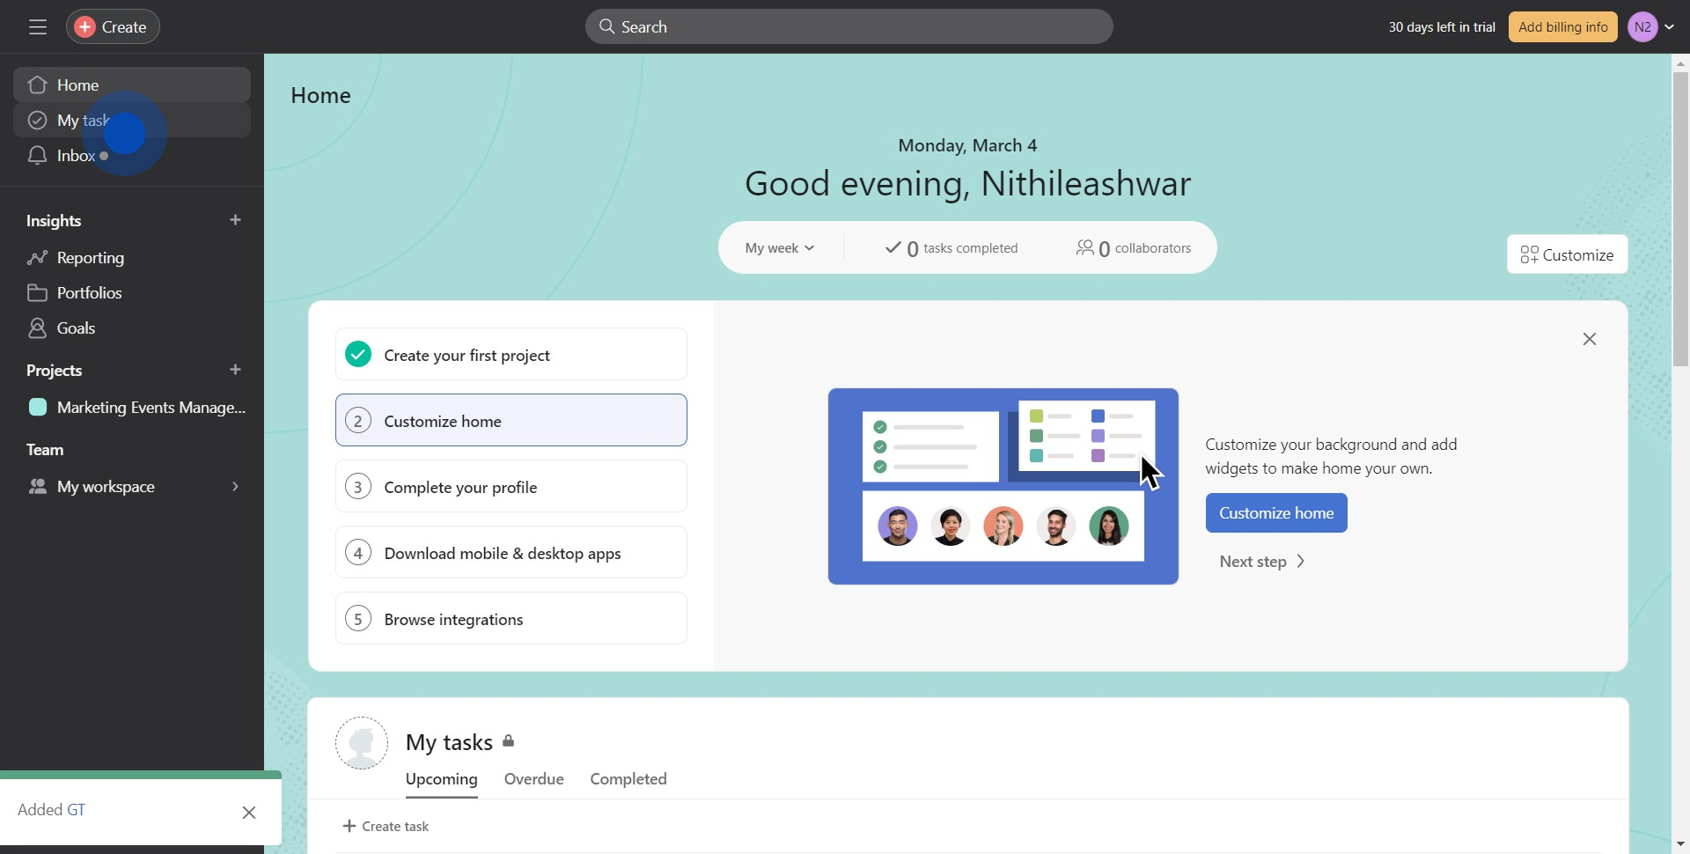Open Reporting from the Insights section
This screenshot has height=854, width=1690.
coord(90,258)
